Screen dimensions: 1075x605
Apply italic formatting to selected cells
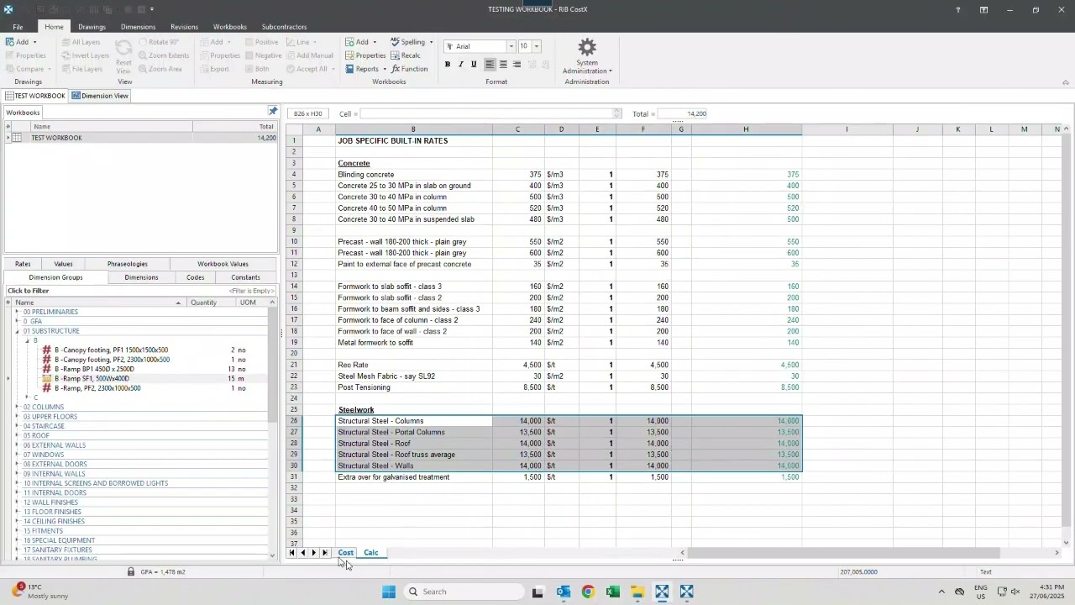pyautogui.click(x=460, y=65)
